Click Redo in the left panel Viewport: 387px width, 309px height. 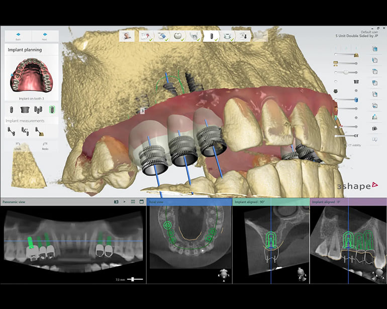(x=45, y=146)
